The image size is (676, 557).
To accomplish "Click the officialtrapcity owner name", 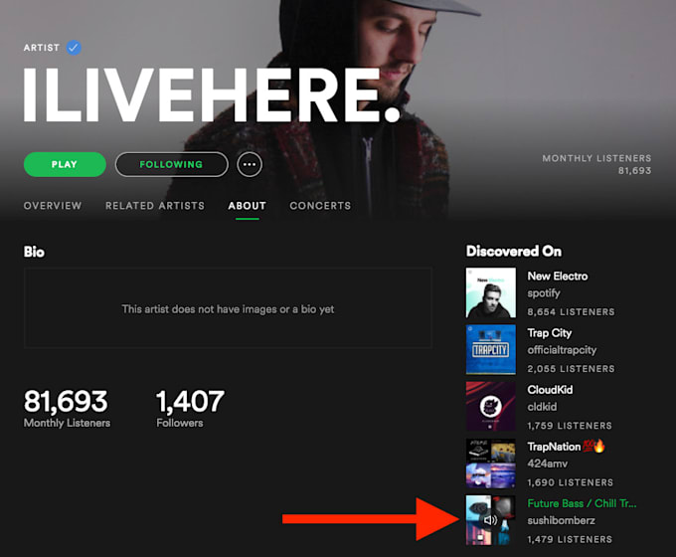I will click(x=562, y=350).
